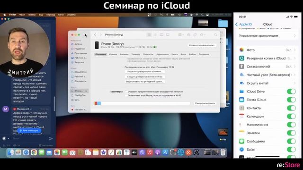303x170 pixels.
Task: Open Файл menu in menu bar
Action: [x=22, y=15]
